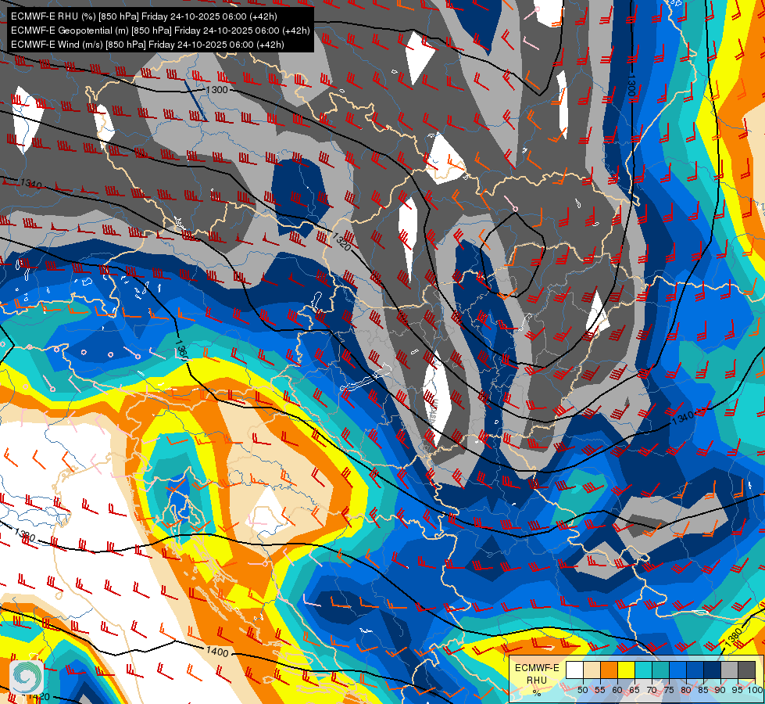
Task: Select the yellow 60–65% legend swatch
Action: pyautogui.click(x=626, y=670)
